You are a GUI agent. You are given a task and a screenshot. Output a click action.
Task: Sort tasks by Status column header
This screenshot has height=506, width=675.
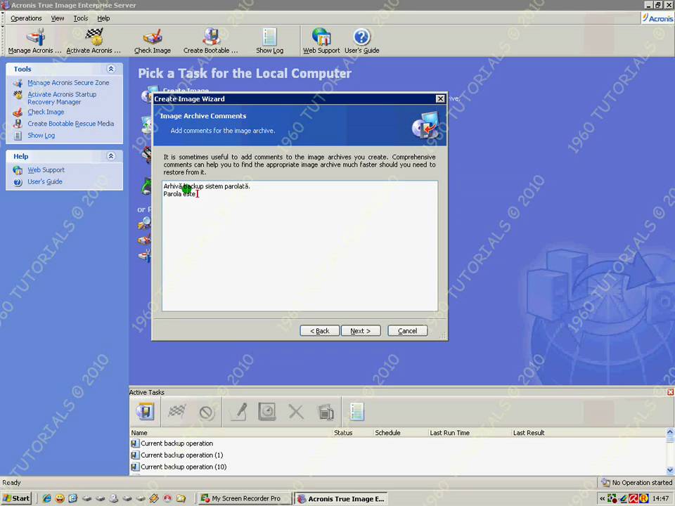pos(352,432)
